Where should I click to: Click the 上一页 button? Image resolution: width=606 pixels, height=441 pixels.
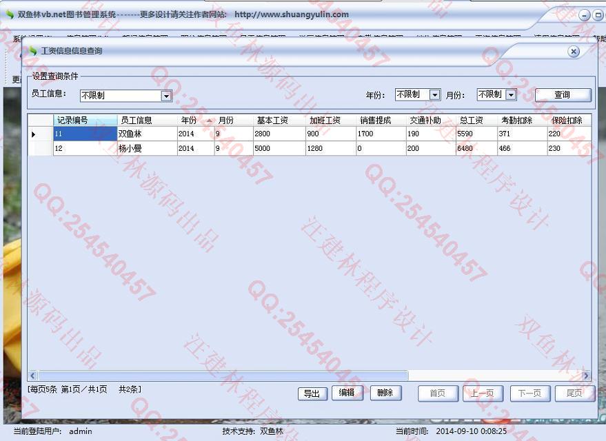[483, 393]
